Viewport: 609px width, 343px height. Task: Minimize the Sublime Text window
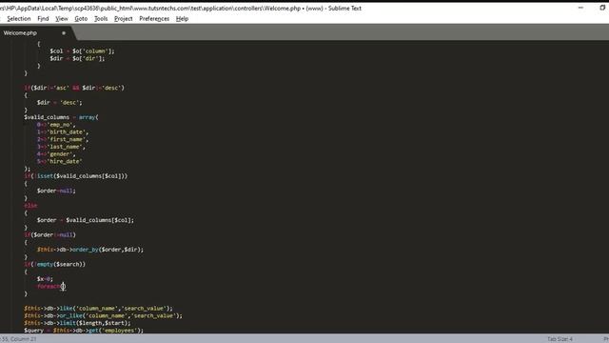580,8
